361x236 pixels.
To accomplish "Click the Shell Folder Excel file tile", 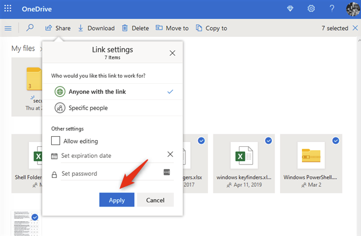I will [27, 163].
